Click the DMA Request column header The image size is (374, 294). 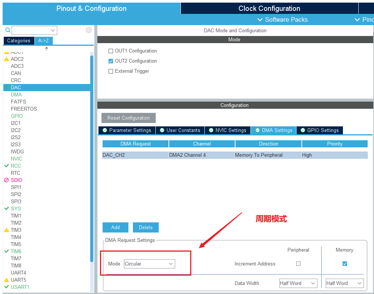point(136,144)
